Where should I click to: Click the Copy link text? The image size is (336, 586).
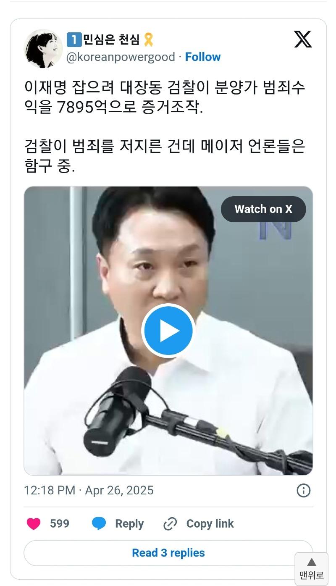pos(210,524)
